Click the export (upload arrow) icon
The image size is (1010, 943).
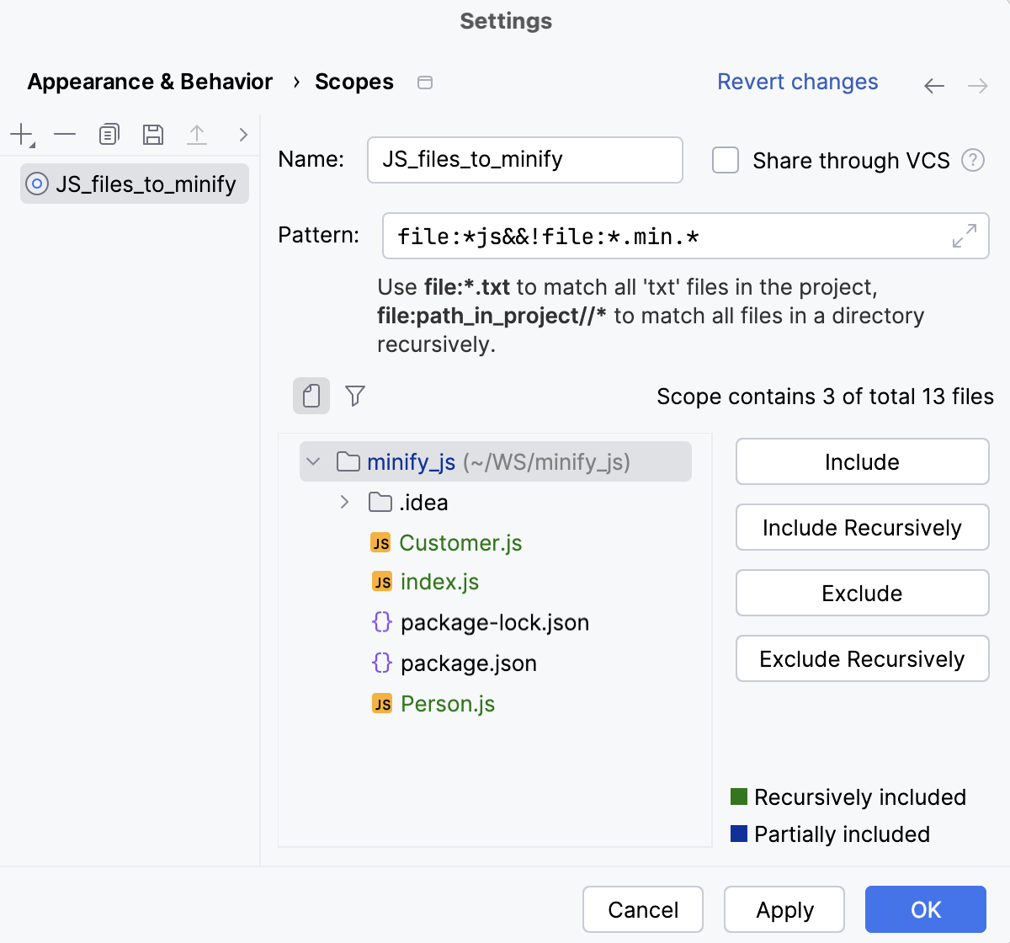(x=197, y=134)
